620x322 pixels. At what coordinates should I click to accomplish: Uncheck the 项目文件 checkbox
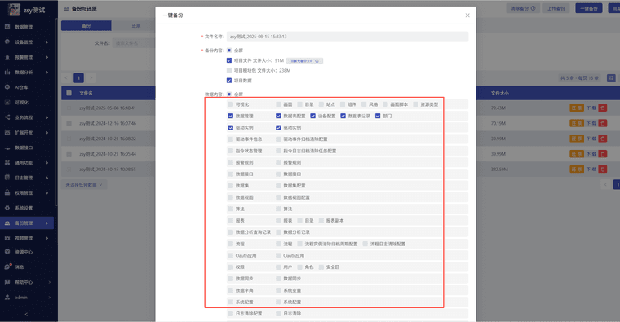229,60
